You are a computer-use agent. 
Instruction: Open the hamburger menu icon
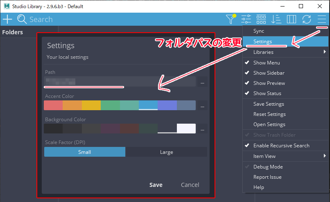[x=321, y=19]
